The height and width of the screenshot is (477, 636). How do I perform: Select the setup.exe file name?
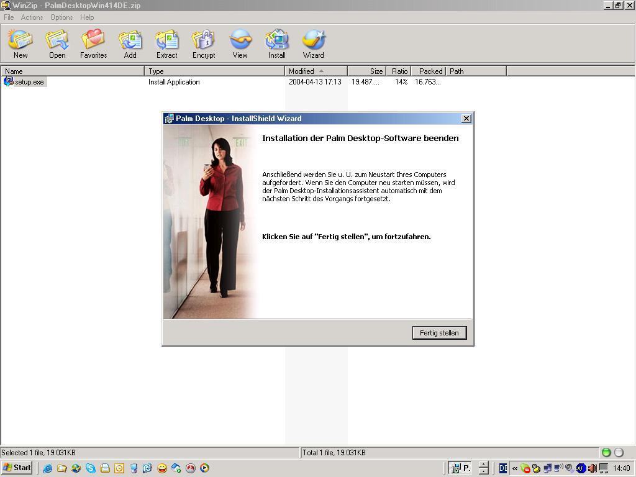point(30,82)
